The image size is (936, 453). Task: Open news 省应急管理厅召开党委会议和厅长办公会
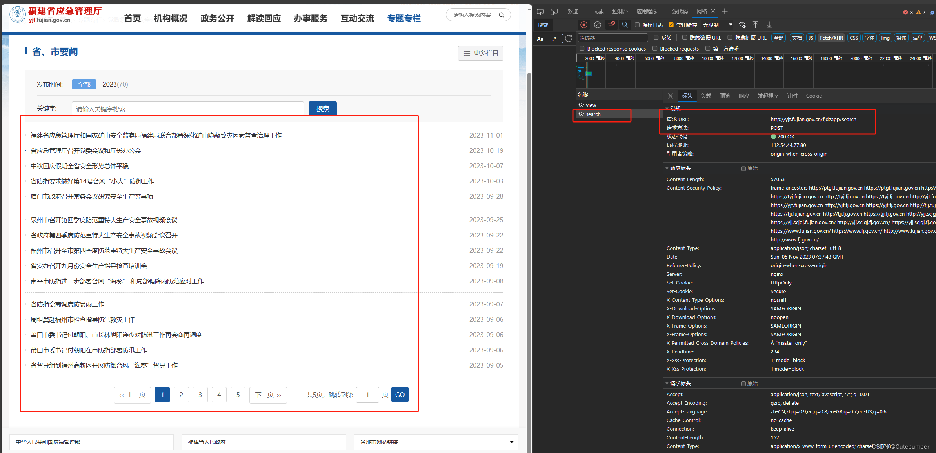(85, 150)
